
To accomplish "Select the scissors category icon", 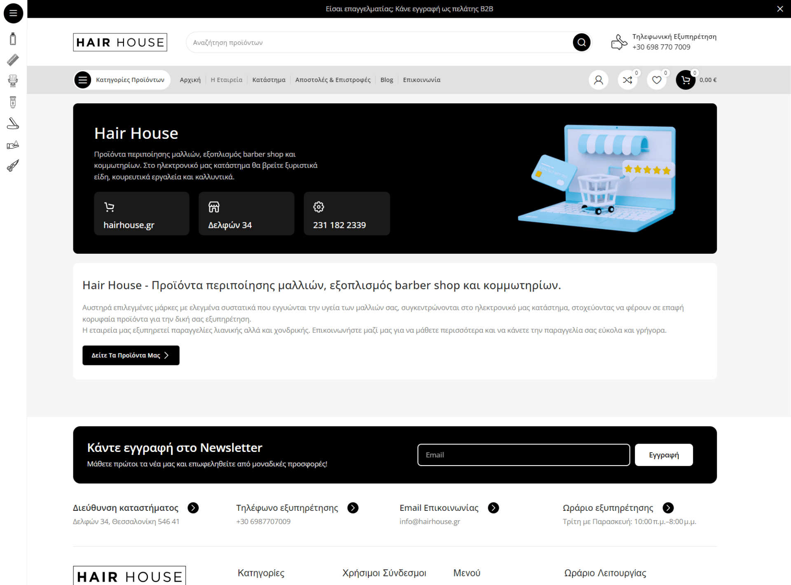I will pos(13,166).
